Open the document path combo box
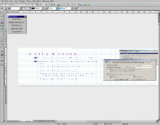The width and height of the screenshot is (160, 125). (x=37, y=5)
